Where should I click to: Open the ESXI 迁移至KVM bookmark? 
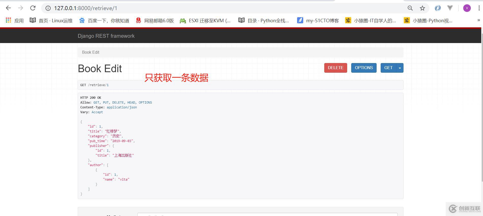pyautogui.click(x=205, y=21)
